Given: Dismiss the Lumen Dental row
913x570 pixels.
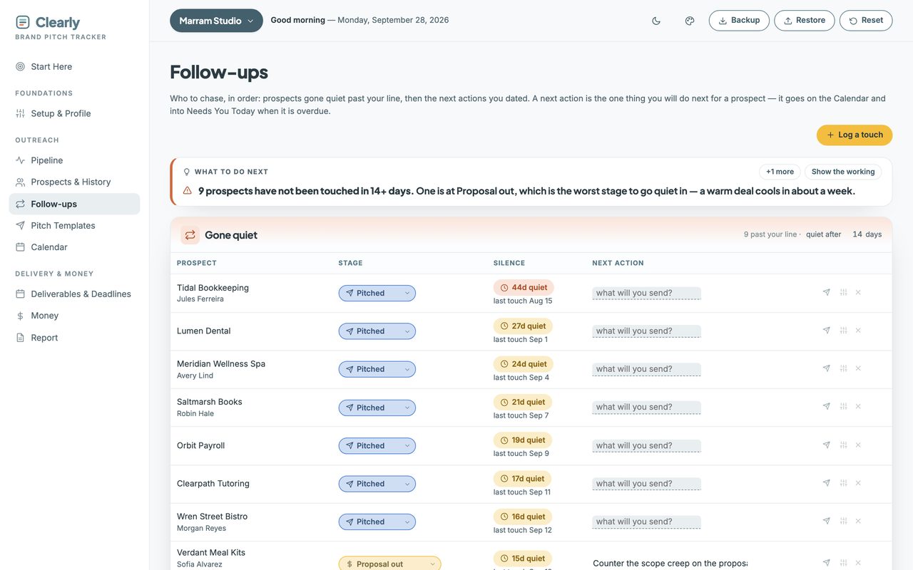Looking at the screenshot, I should (858, 331).
